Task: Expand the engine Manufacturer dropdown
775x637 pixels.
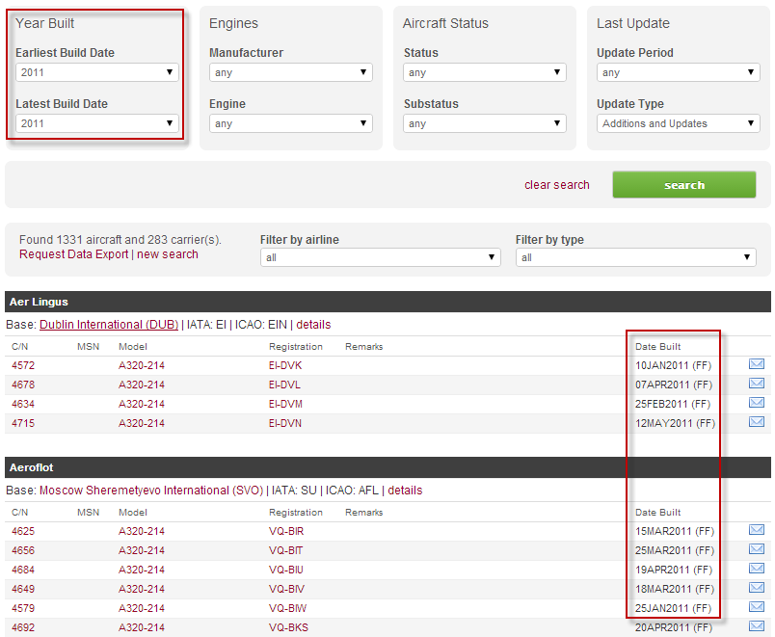Action: pyautogui.click(x=290, y=72)
